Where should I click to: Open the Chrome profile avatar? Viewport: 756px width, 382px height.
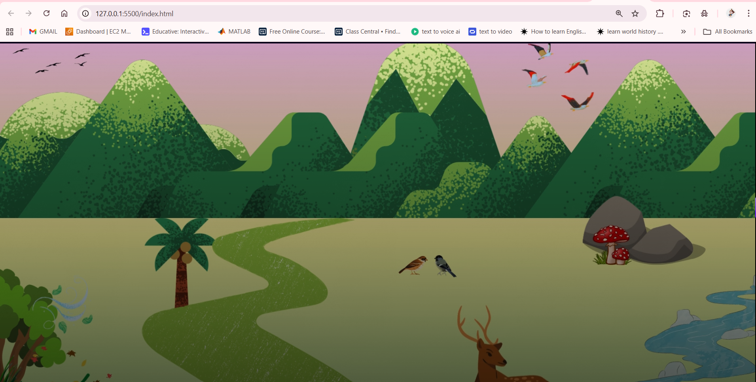point(731,13)
